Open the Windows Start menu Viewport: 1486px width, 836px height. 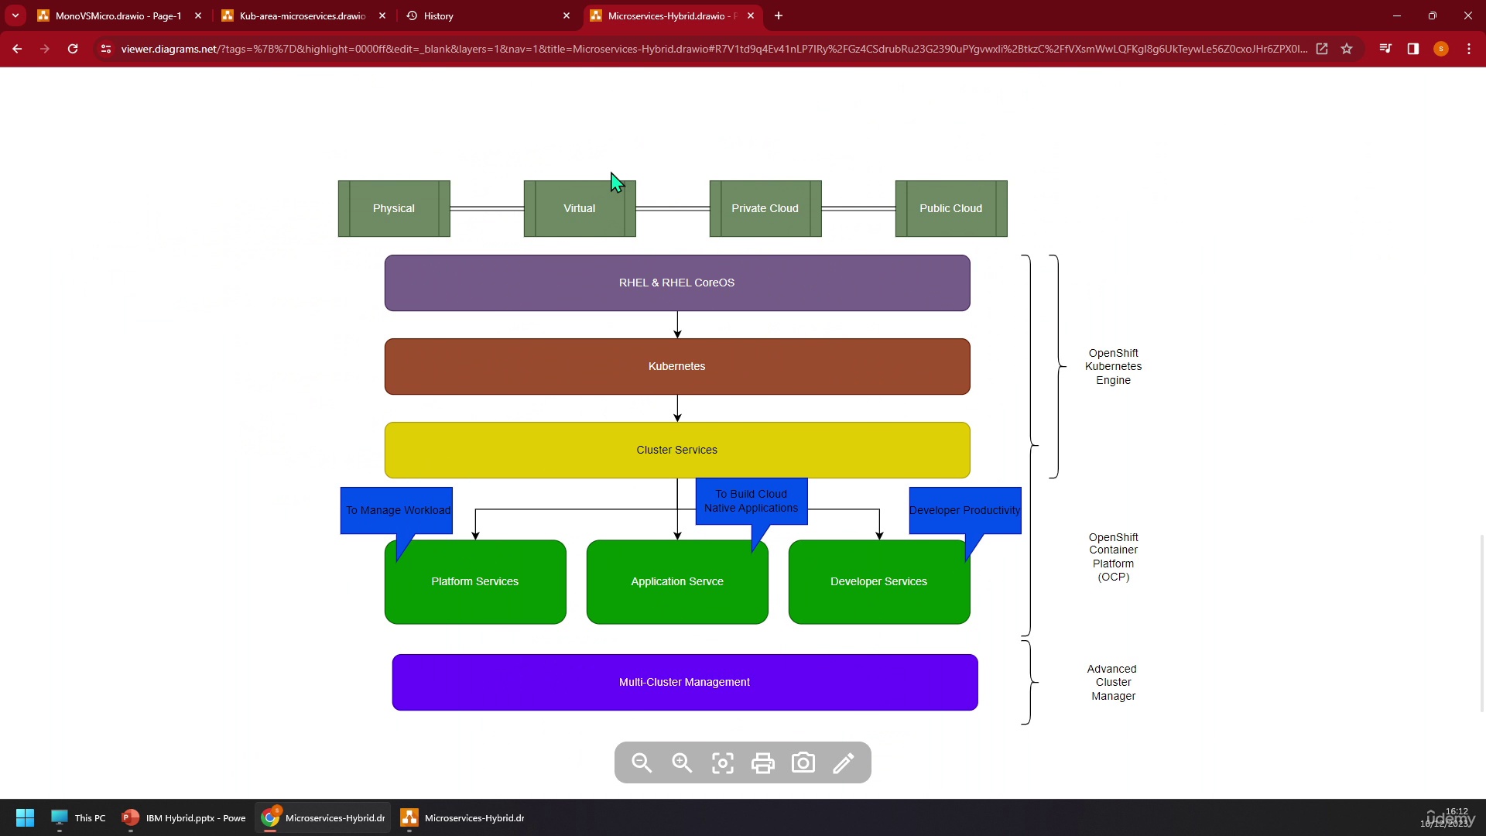25,817
